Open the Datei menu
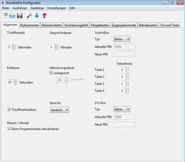Screen dimensions: 185x162 [x=6, y=8]
